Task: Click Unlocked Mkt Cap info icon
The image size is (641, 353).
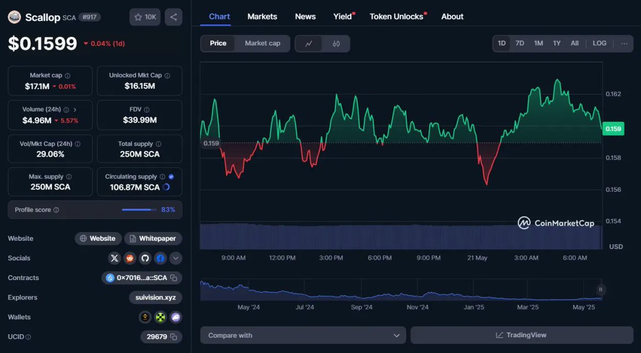Action: click(167, 76)
